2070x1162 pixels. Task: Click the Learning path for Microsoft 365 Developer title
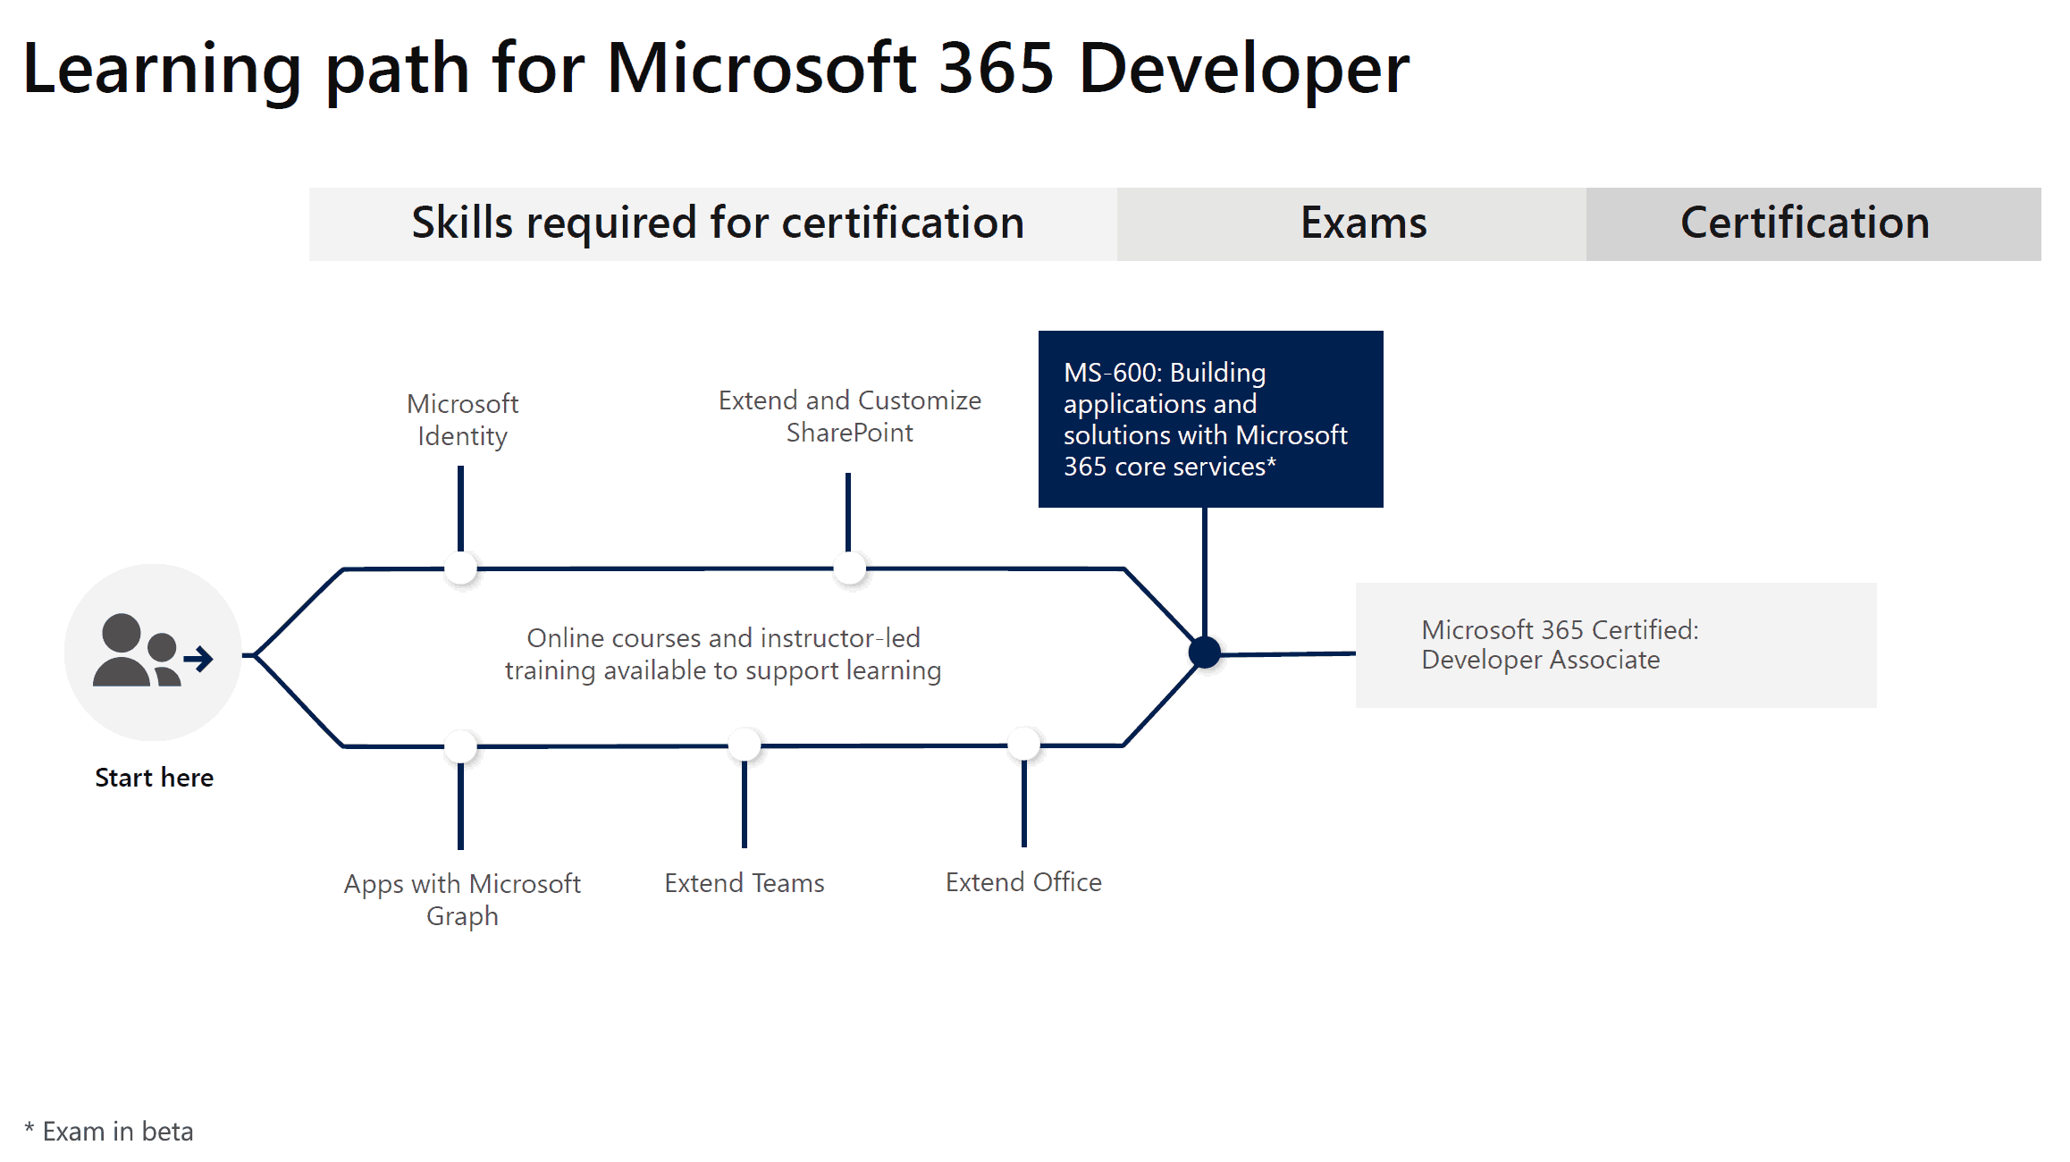[x=716, y=68]
